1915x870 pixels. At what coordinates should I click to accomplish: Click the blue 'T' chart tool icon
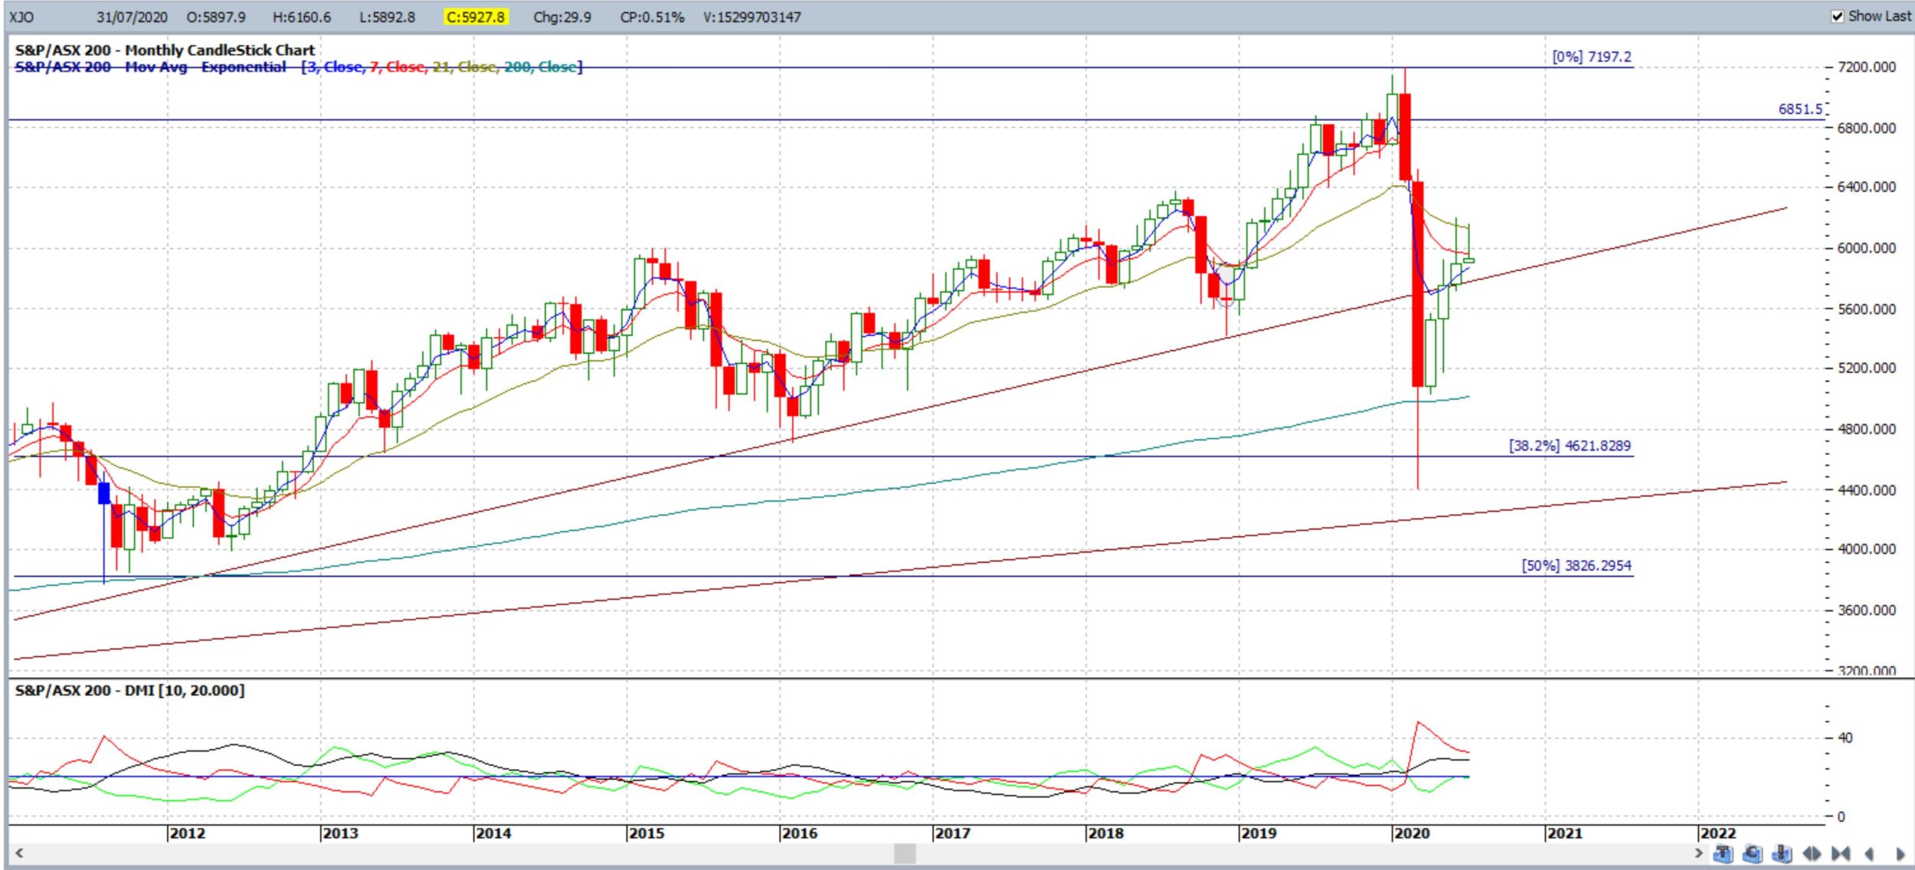click(x=1723, y=853)
